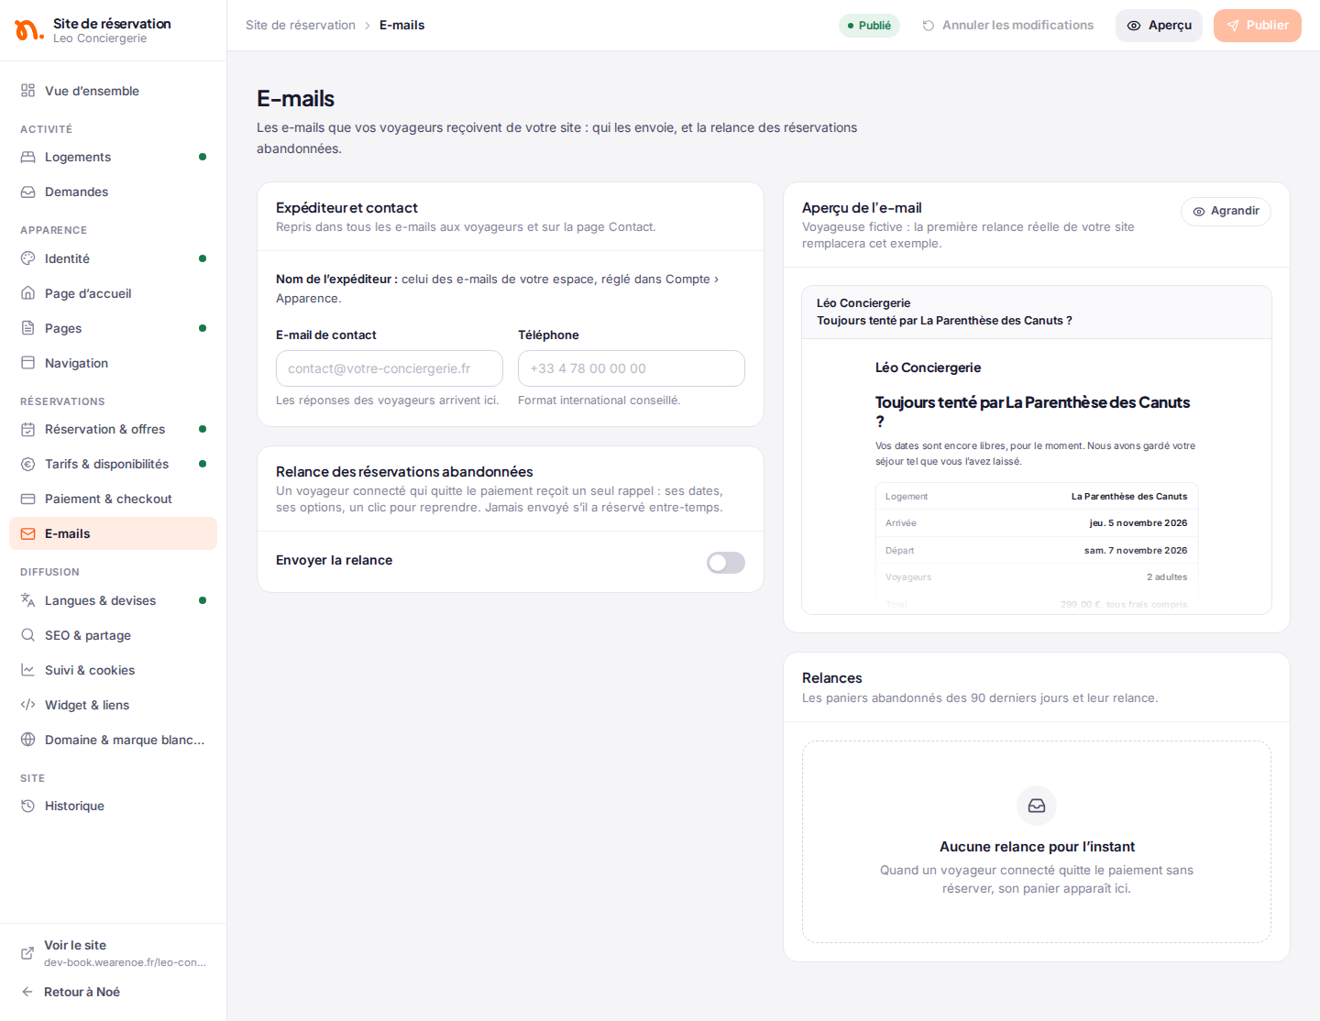Click the Voir le site external link icon
The height and width of the screenshot is (1021, 1320).
click(27, 953)
